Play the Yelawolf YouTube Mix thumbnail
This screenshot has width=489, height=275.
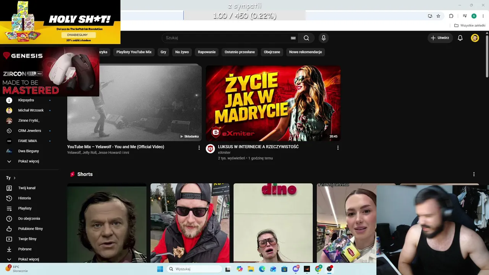click(x=134, y=103)
